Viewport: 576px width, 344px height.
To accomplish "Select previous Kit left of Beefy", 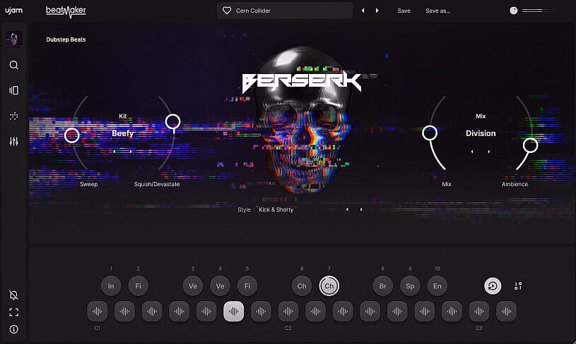I will tap(114, 152).
